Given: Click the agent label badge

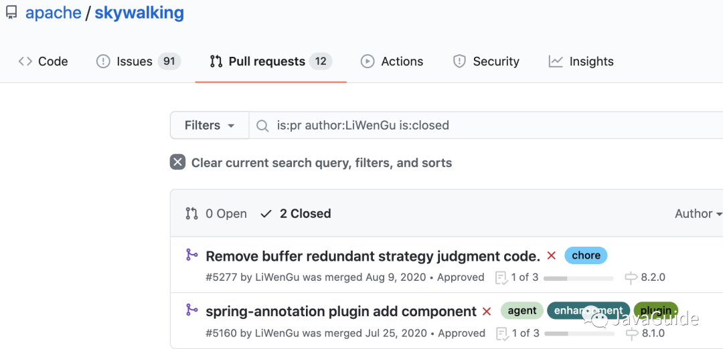Looking at the screenshot, I should coord(521,311).
